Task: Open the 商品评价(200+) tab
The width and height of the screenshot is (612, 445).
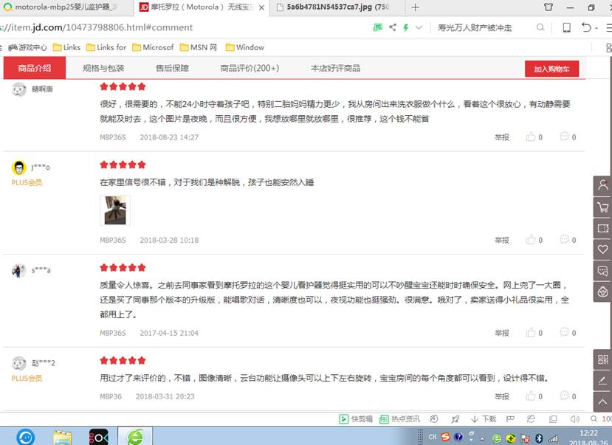Action: [250, 68]
